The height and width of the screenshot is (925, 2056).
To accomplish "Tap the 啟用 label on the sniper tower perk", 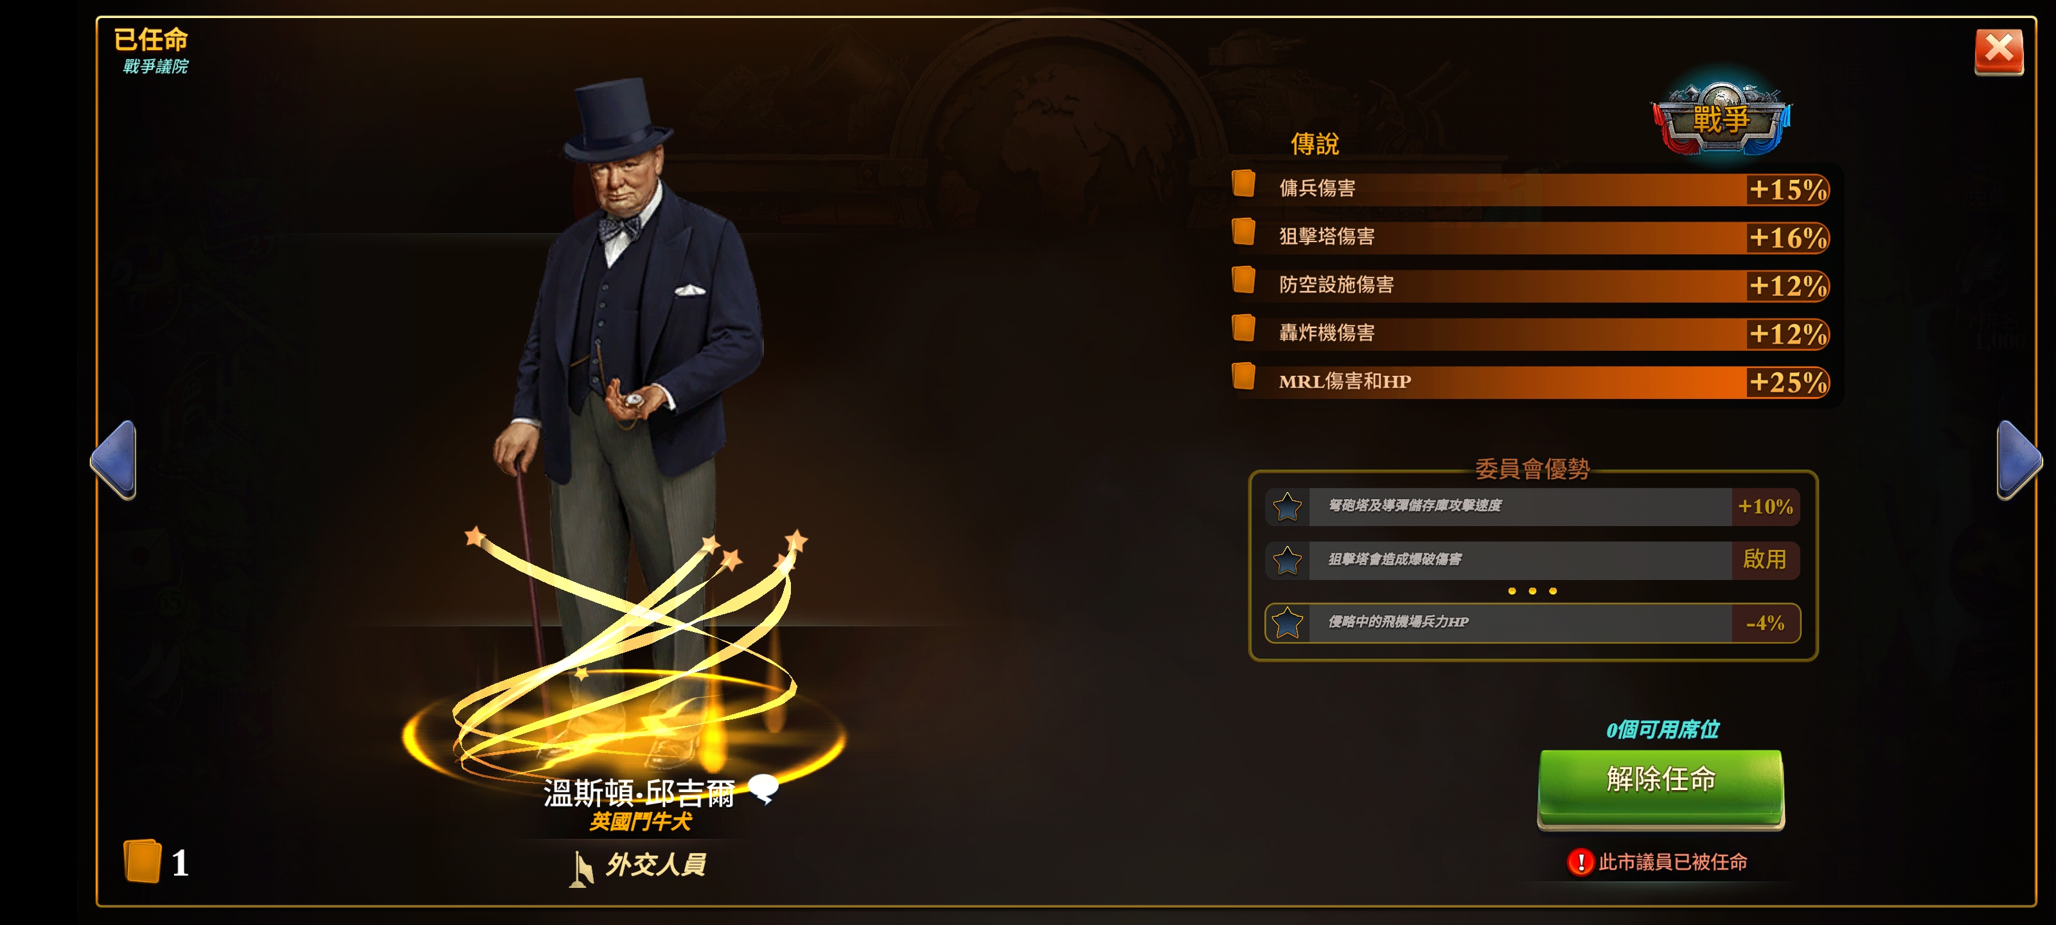I will [x=1764, y=559].
